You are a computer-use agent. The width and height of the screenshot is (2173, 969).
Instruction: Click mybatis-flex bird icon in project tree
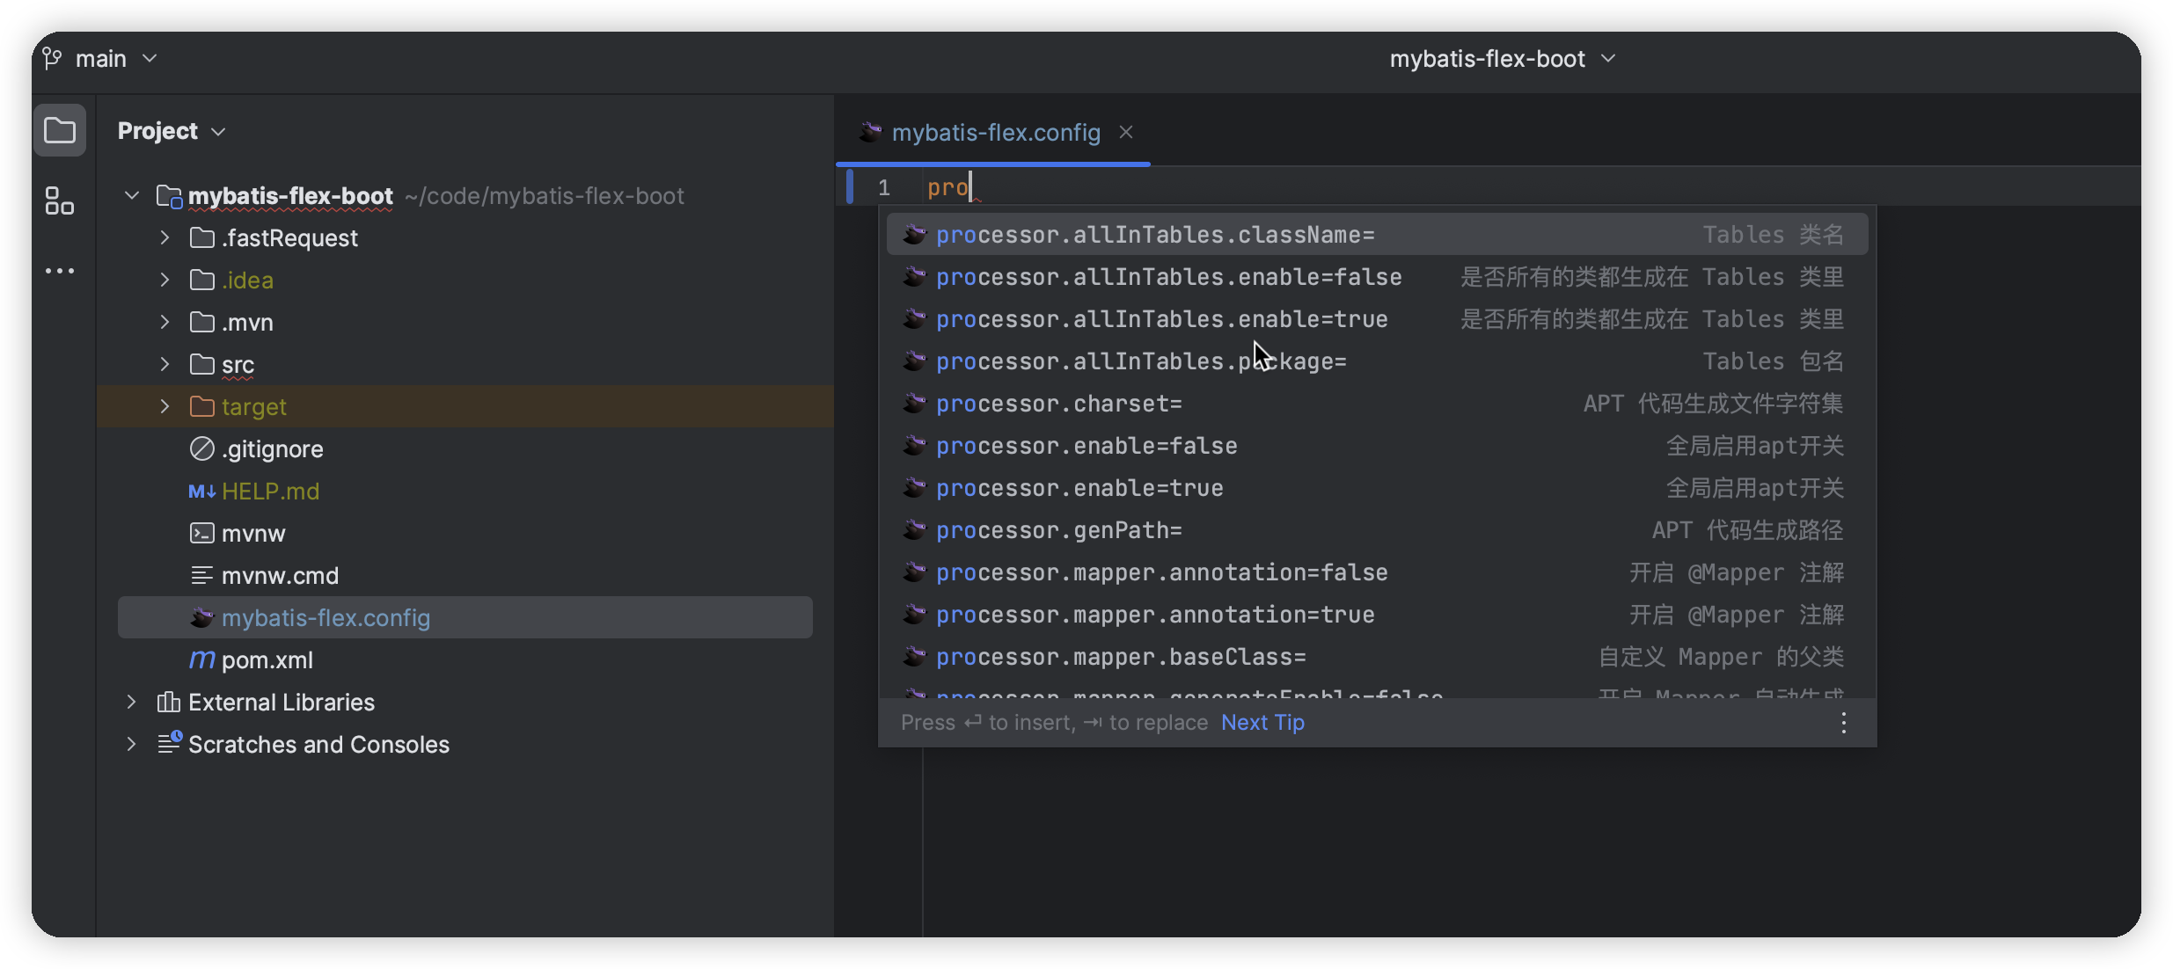(x=202, y=617)
